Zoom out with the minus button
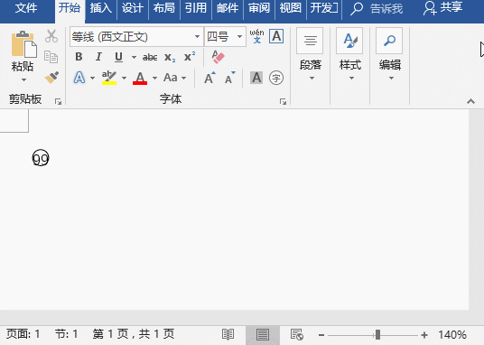 tap(321, 335)
